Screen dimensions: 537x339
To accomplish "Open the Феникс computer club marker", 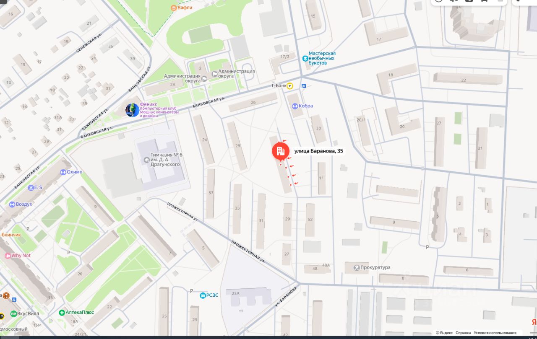I will [133, 110].
